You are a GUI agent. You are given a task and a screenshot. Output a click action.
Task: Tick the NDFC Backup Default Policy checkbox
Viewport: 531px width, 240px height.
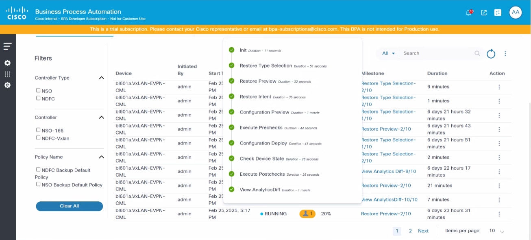coord(38,170)
